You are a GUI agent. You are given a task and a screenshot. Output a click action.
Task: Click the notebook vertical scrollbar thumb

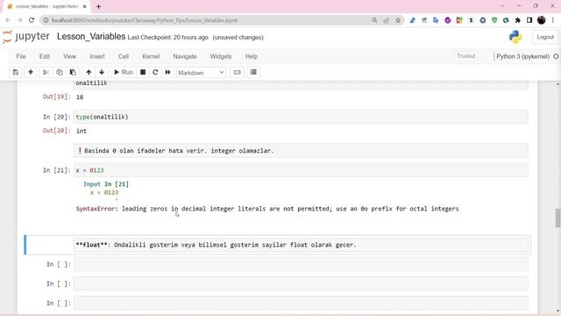pyautogui.click(x=557, y=218)
